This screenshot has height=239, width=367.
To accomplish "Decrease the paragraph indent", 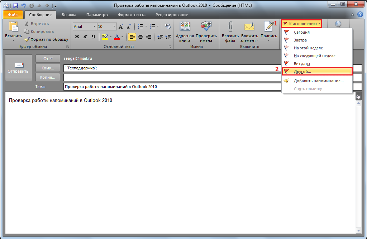I will 160,37.
